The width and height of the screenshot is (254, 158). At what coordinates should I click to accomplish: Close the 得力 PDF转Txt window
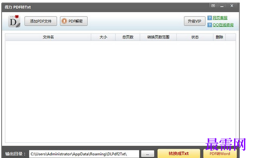pyautogui.click(x=232, y=6)
